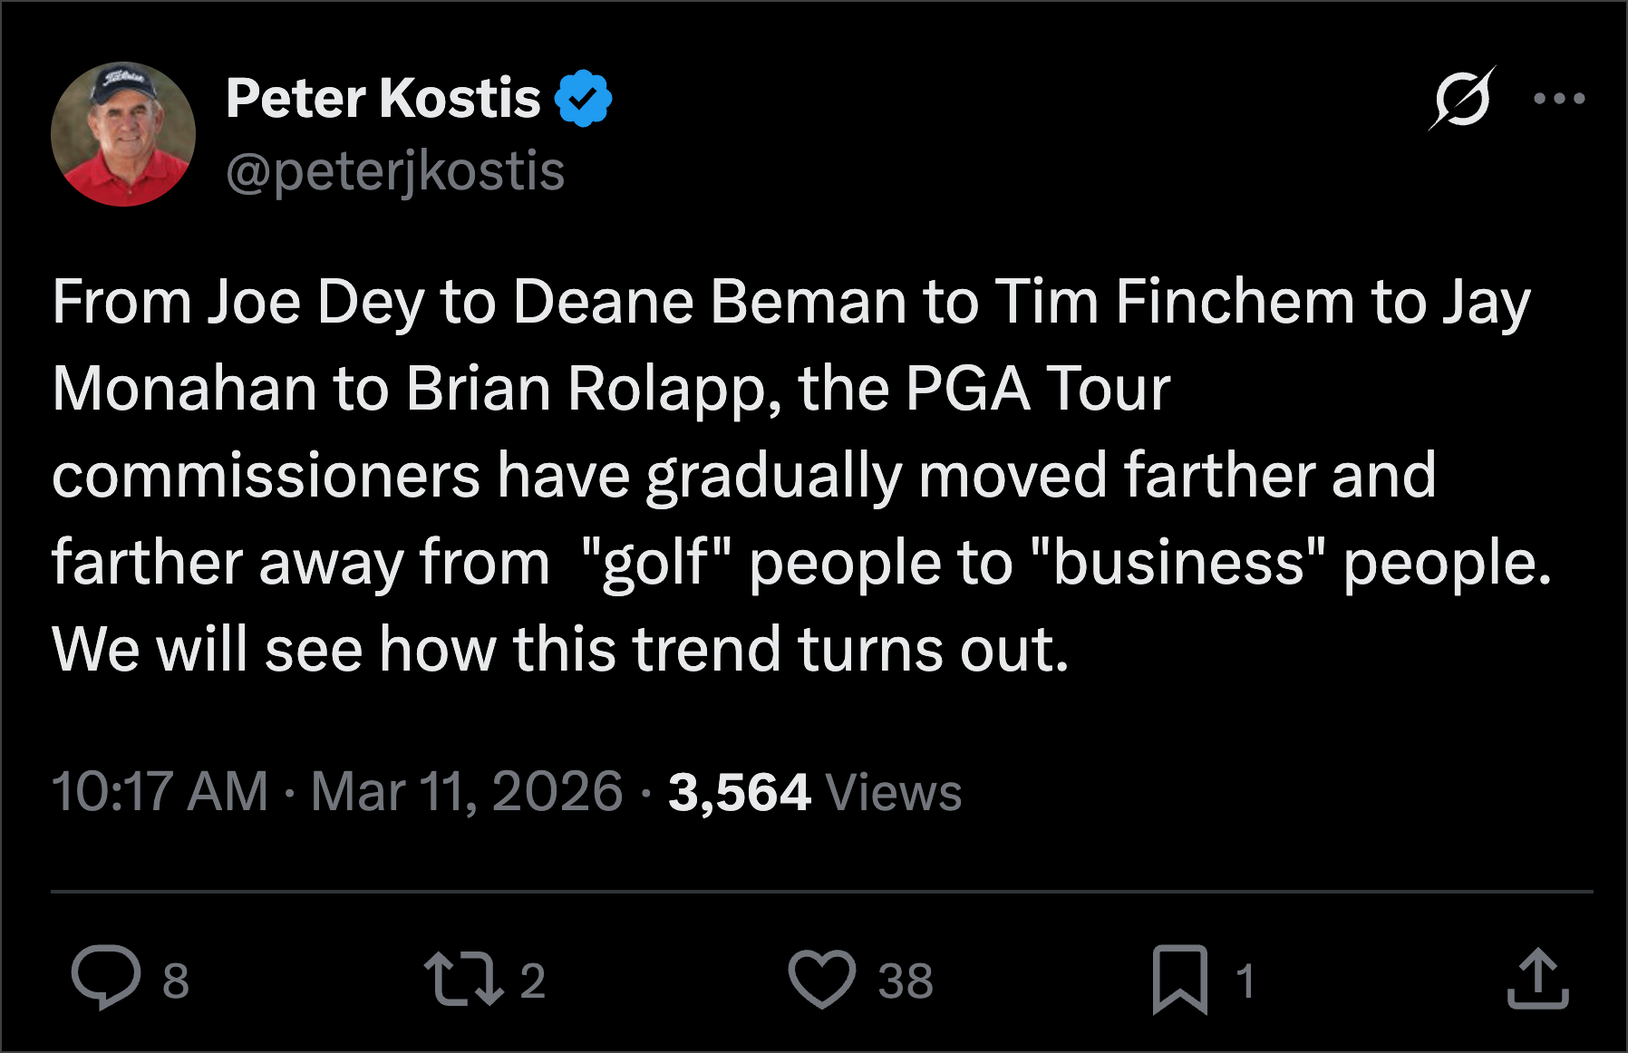Click the Mar 11, 2026 date
1628x1053 pixels.
point(466,791)
